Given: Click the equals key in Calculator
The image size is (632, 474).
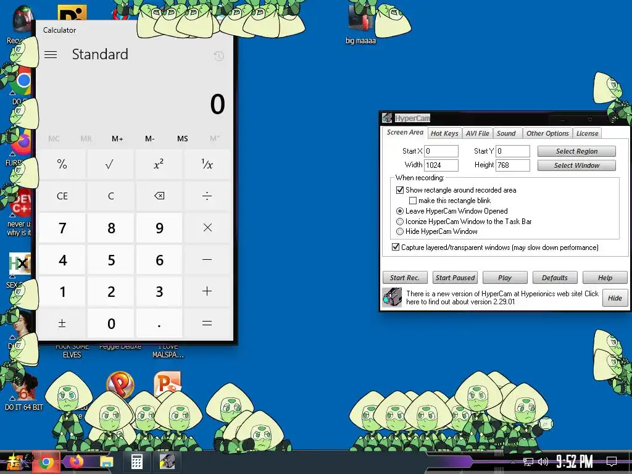Looking at the screenshot, I should [207, 323].
